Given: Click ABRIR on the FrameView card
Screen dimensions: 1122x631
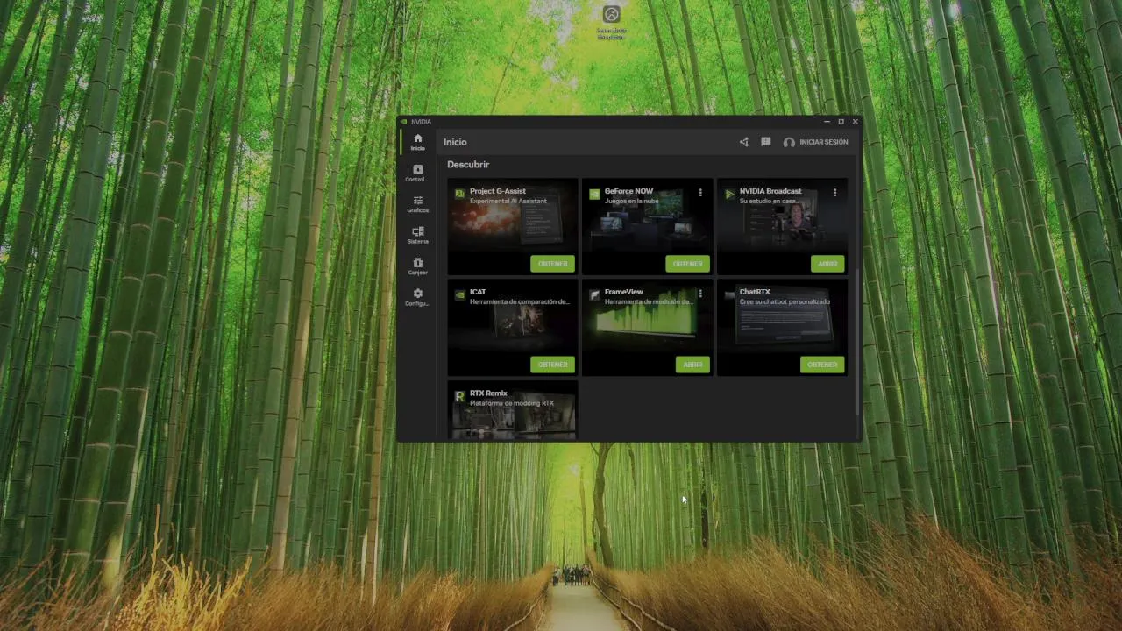Looking at the screenshot, I should pyautogui.click(x=692, y=365).
